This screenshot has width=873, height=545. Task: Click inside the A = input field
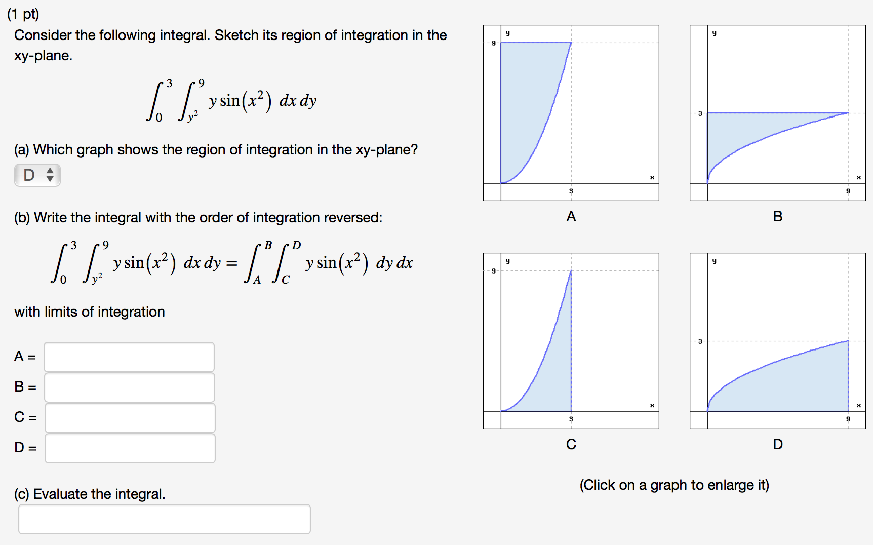(x=129, y=357)
